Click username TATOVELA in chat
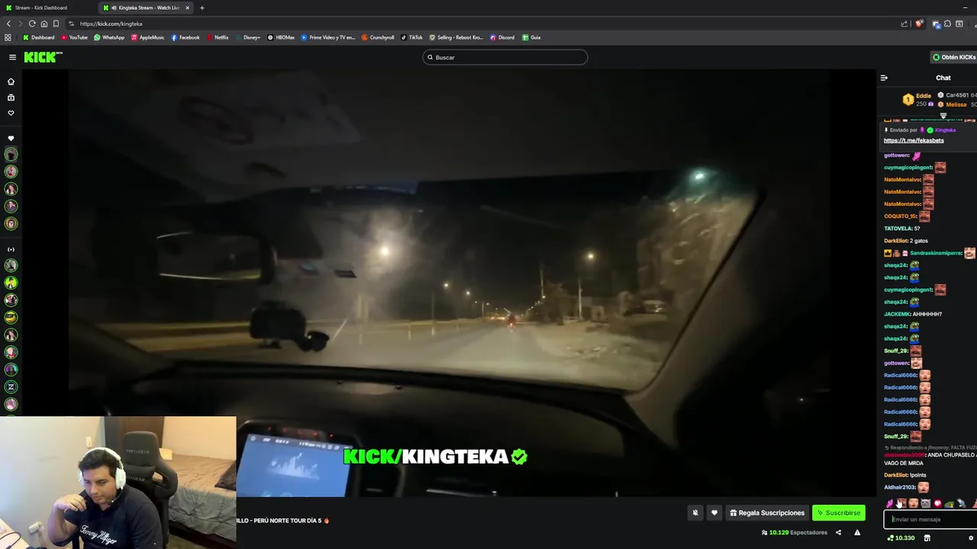Image resolution: width=977 pixels, height=549 pixels. (x=898, y=229)
